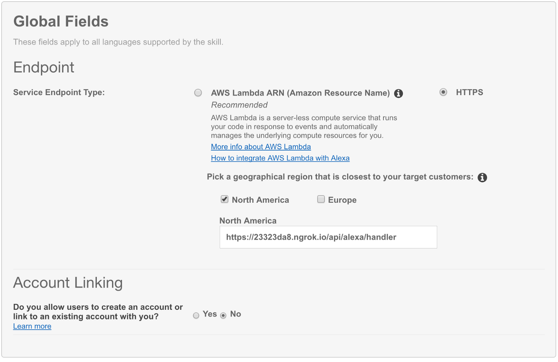Click 'These fields apply to all languages' text

(118, 42)
